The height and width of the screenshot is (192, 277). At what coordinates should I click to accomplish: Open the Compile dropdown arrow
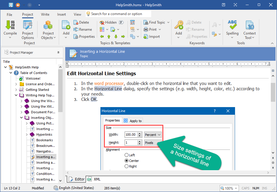coord(10,37)
